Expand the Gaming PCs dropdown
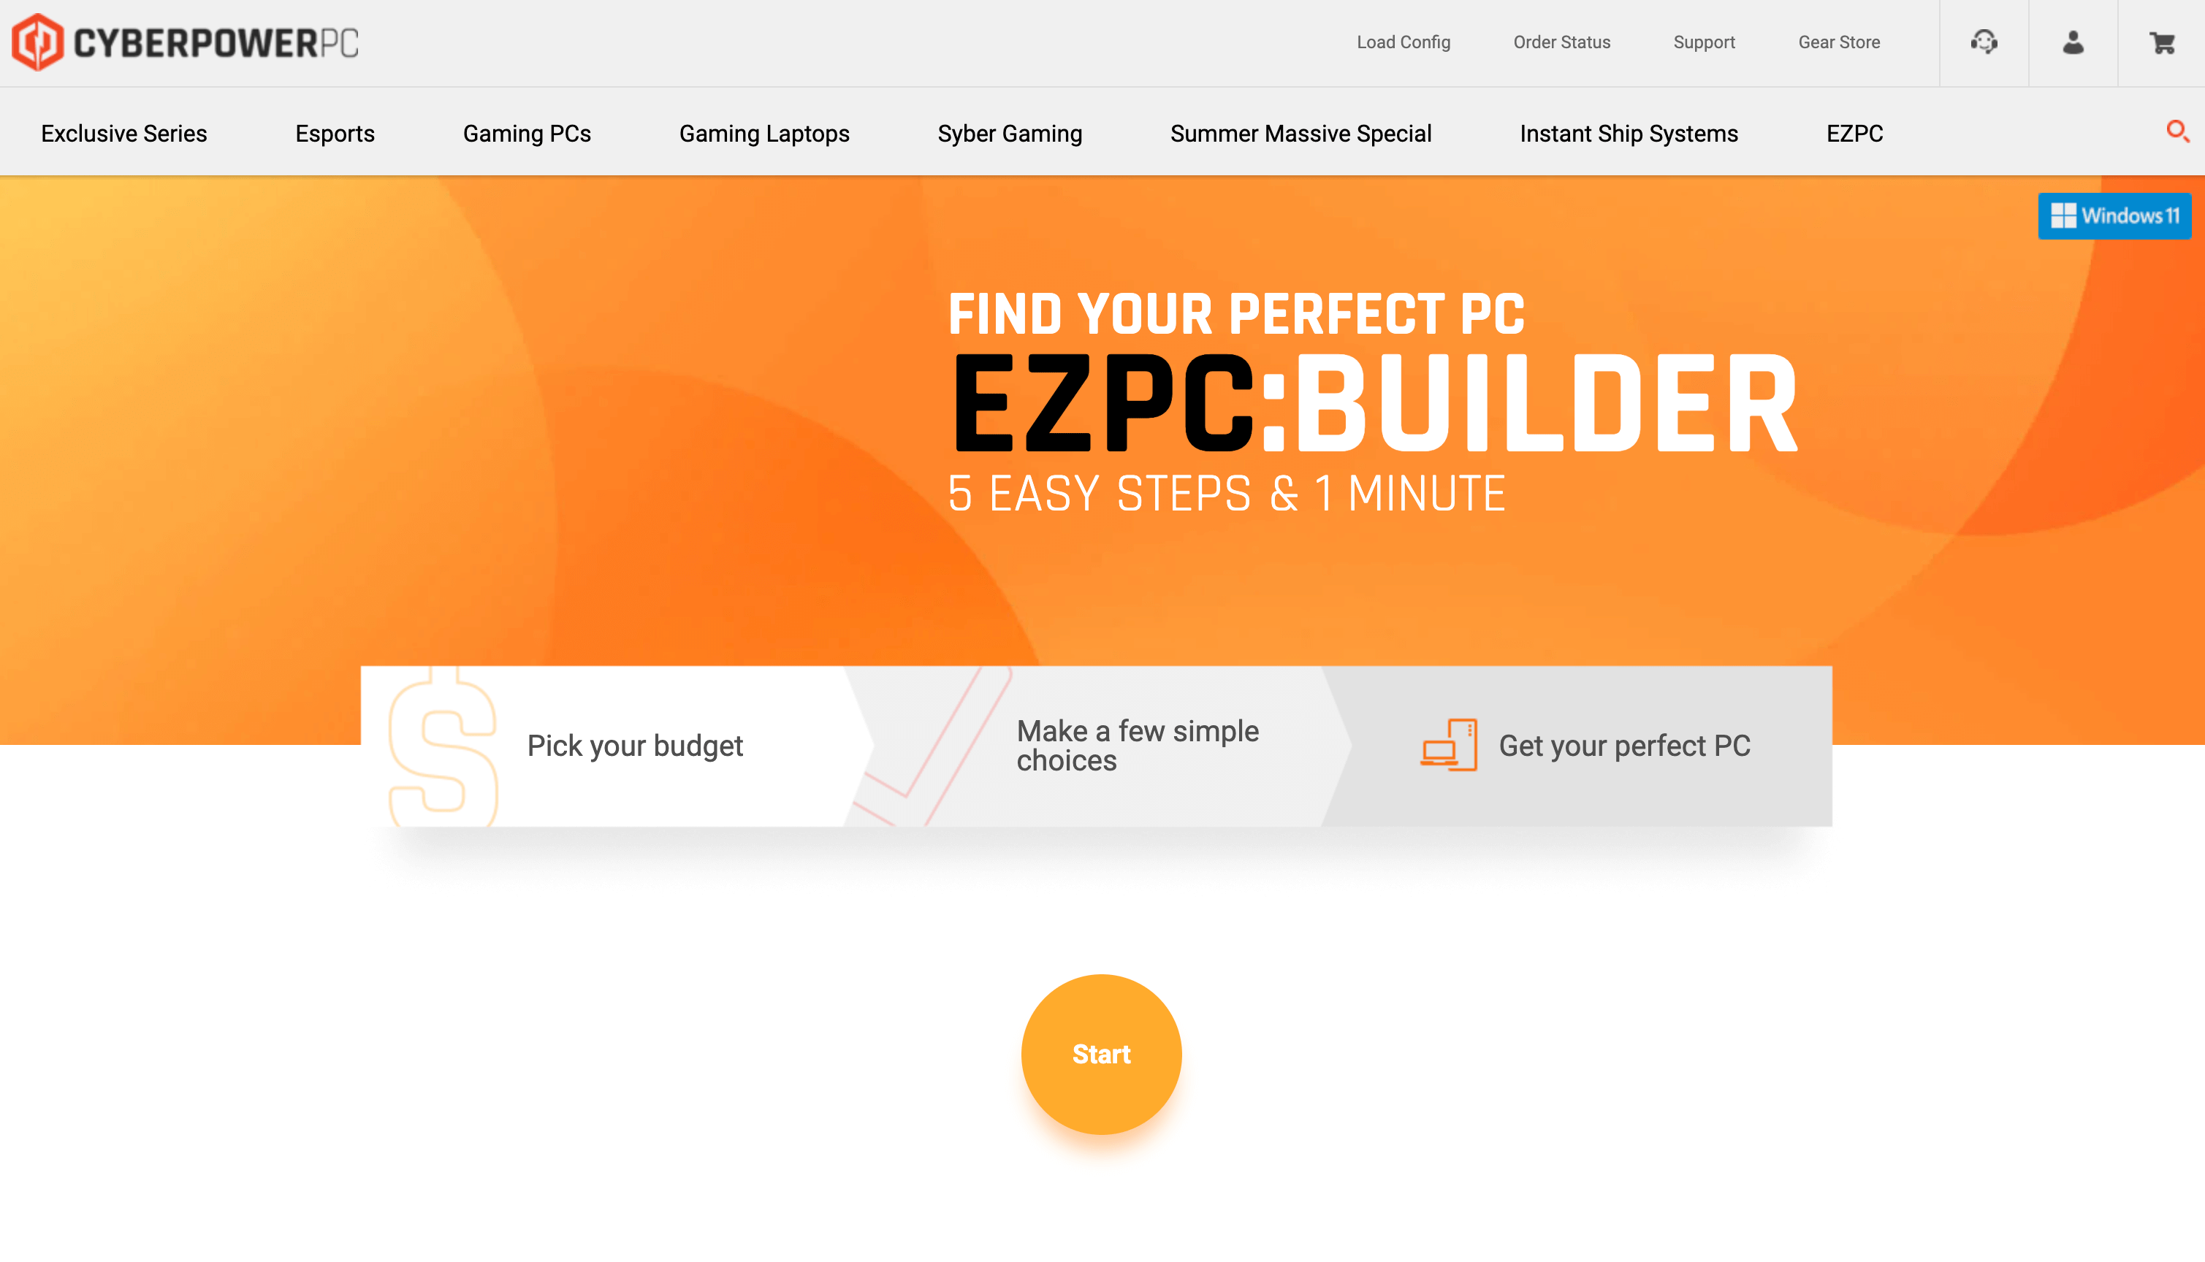This screenshot has width=2205, height=1262. (525, 133)
